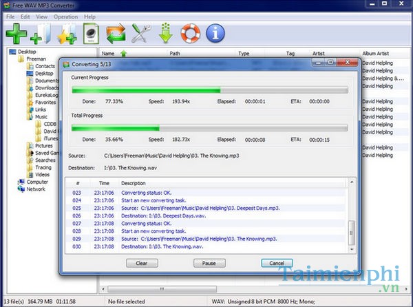Select the Videos folder

pyautogui.click(x=43, y=175)
